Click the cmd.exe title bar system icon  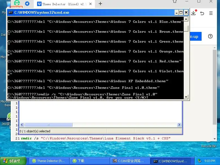click(10, 12)
